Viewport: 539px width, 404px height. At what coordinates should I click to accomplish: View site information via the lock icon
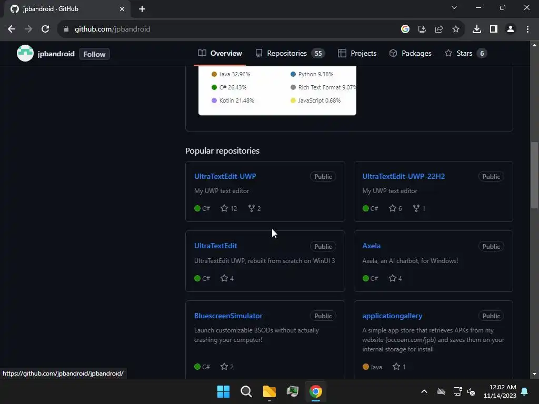point(66,29)
